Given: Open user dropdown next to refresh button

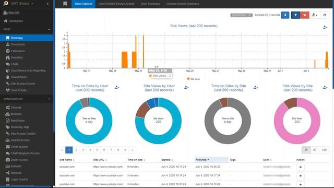Looking at the screenshot, I should (x=315, y=15).
